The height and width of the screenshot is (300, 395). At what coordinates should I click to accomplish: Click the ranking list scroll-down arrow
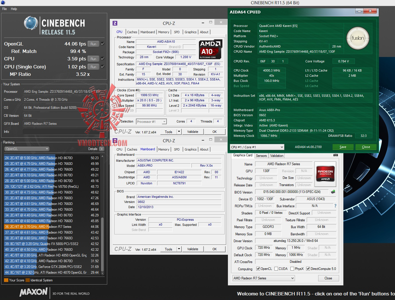pyautogui.click(x=102, y=274)
